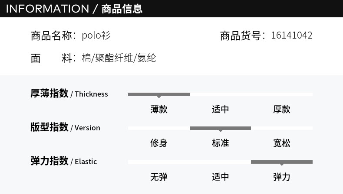Pick the 宽松 fit option
Viewport: 343px width, 194px height.
point(281,143)
